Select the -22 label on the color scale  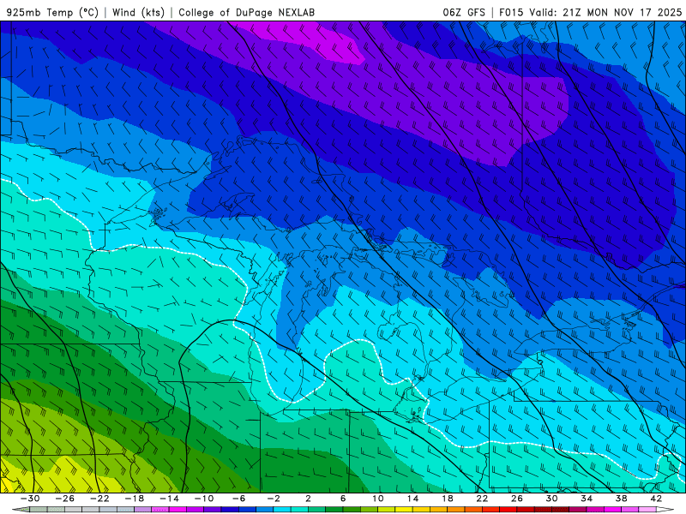click(99, 499)
